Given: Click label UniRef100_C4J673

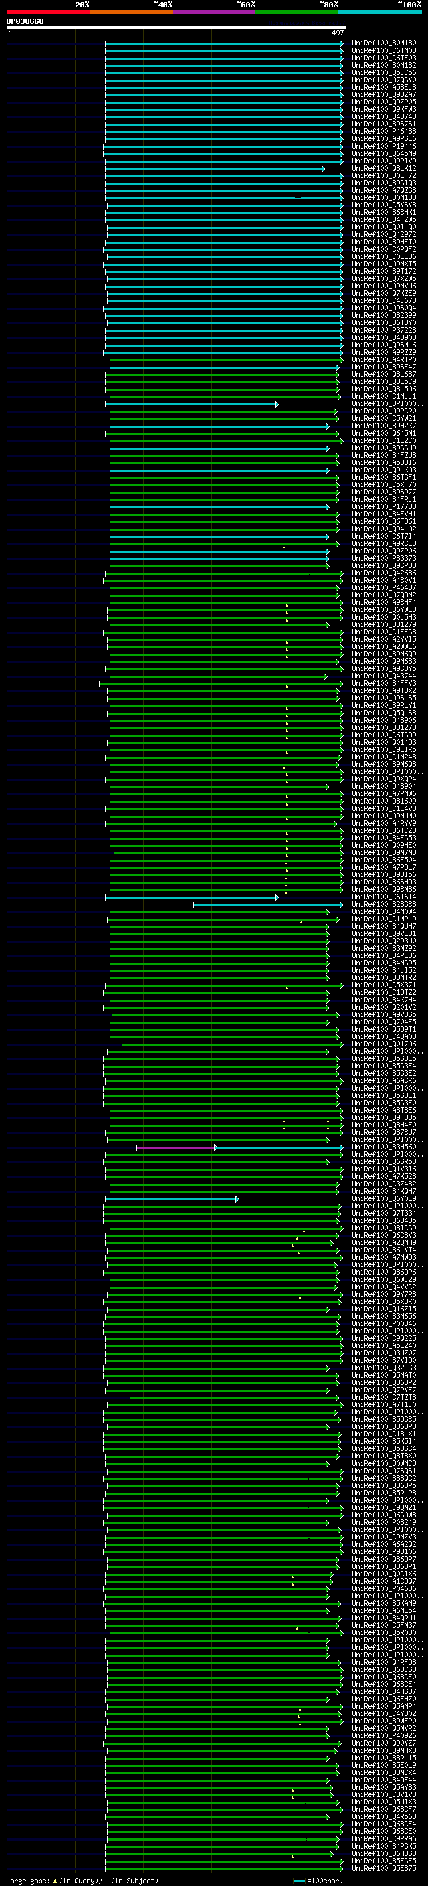Looking at the screenshot, I should point(383,301).
